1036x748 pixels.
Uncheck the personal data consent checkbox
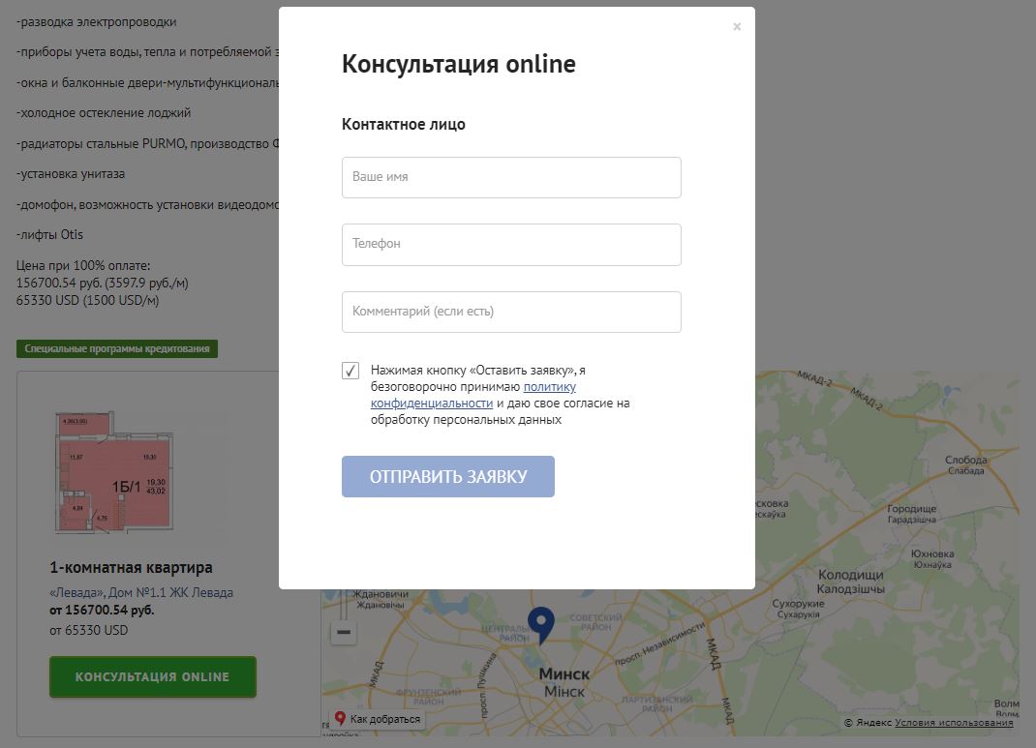pyautogui.click(x=350, y=371)
